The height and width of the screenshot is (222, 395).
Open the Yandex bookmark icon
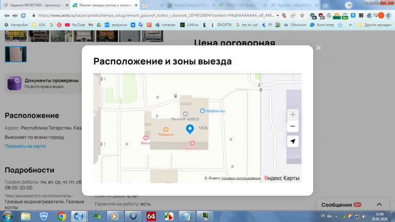tap(59, 25)
